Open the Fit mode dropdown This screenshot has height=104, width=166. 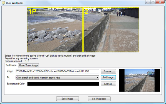(x=57, y=78)
